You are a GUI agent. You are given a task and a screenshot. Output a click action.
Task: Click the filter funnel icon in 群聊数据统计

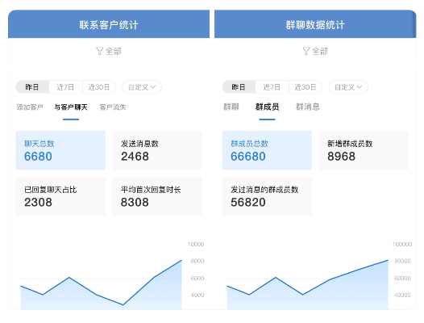[306, 51]
